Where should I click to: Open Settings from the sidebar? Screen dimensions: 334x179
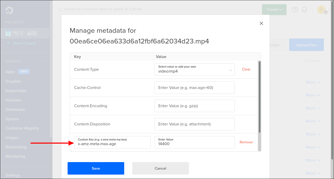point(13,175)
